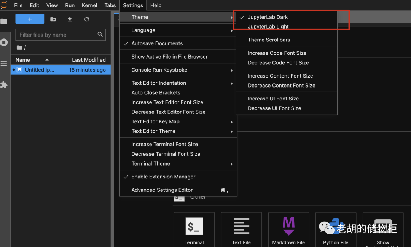Open the Extension Manager puzzle icon
This screenshot has height=247, width=411.
click(4, 85)
